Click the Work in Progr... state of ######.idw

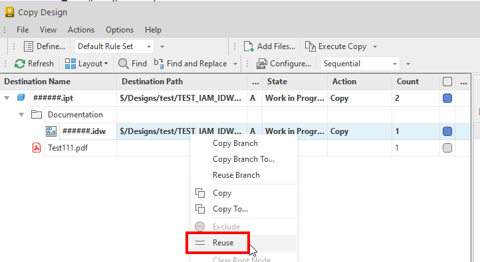tap(295, 131)
